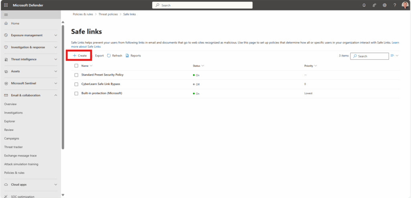Viewport: 411px width, 198px height.
Task: Expand the Investigation & response chevron
Action: 55,47
